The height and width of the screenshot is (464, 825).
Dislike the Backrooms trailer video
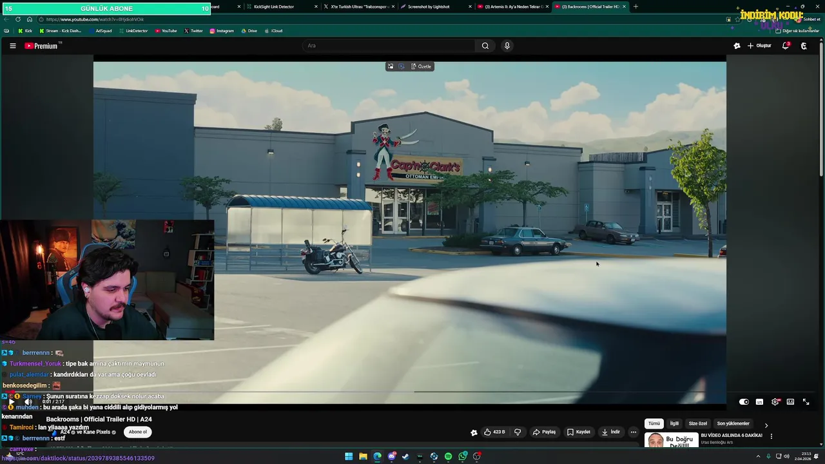click(x=518, y=432)
